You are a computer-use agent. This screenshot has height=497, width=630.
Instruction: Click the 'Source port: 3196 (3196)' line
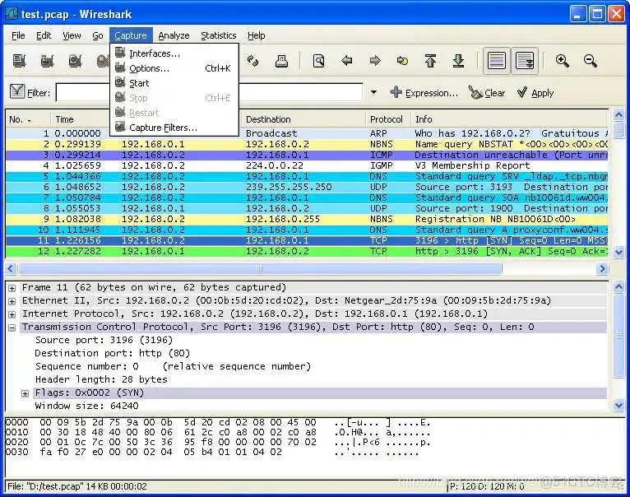[x=104, y=340]
